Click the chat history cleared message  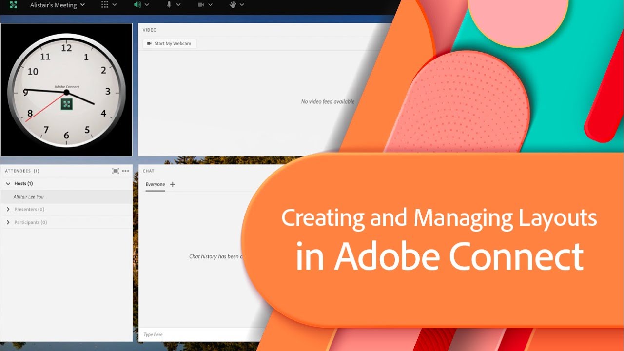click(x=216, y=256)
